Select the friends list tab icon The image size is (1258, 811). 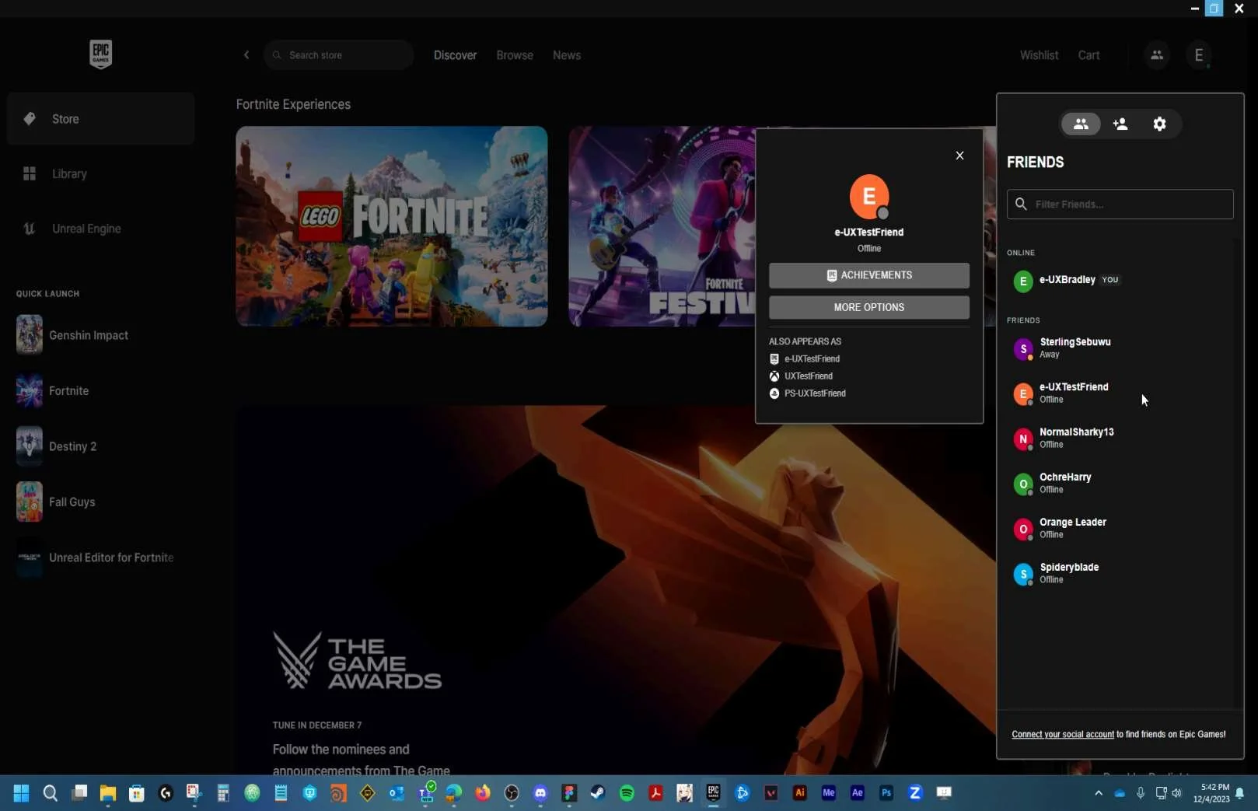tap(1081, 124)
